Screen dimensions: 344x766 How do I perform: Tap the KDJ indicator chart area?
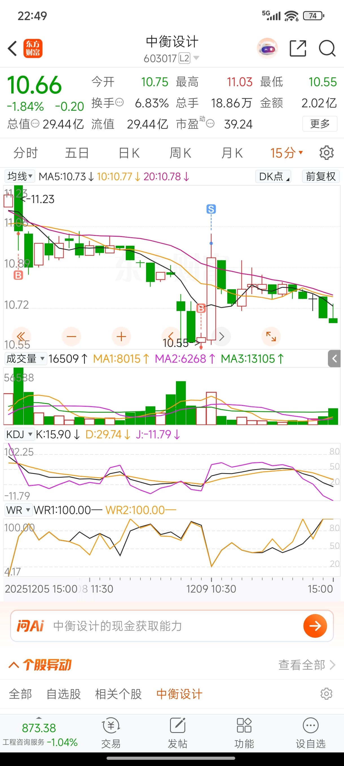point(172,472)
